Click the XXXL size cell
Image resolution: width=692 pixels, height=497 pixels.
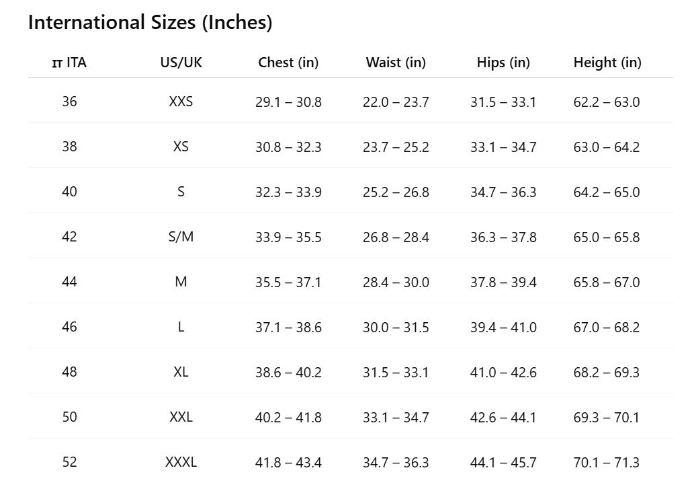click(x=181, y=462)
